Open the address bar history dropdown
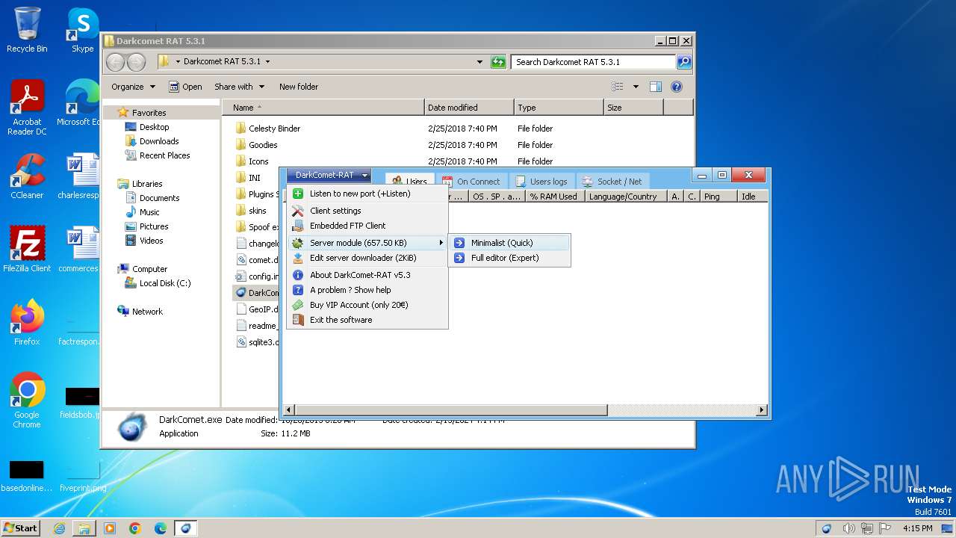 479,62
